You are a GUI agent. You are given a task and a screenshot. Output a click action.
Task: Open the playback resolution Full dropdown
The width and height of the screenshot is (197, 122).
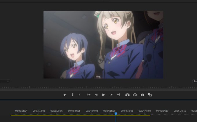pyautogui.click(x=195, y=81)
